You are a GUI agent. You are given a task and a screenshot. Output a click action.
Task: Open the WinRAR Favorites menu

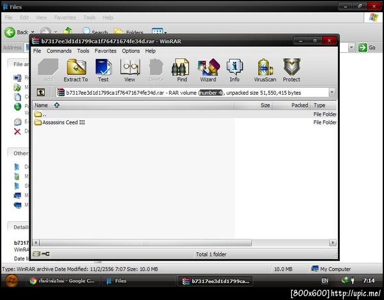pyautogui.click(x=106, y=51)
